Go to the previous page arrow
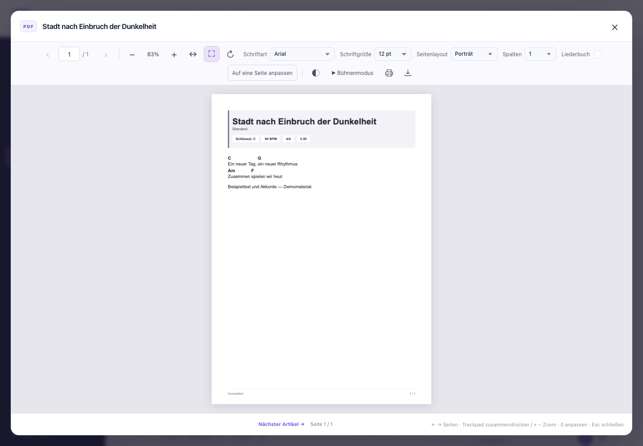Viewport: 643px width, 446px height. (48, 54)
